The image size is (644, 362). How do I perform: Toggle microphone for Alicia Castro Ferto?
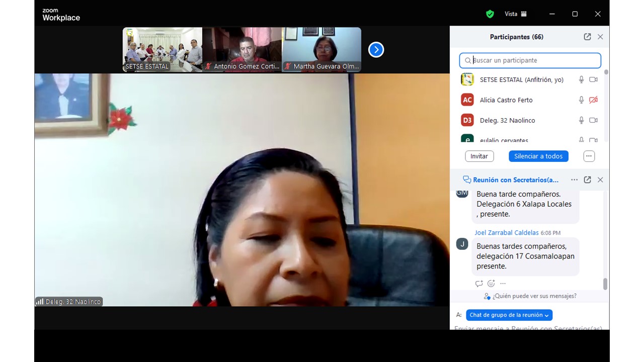coord(581,100)
